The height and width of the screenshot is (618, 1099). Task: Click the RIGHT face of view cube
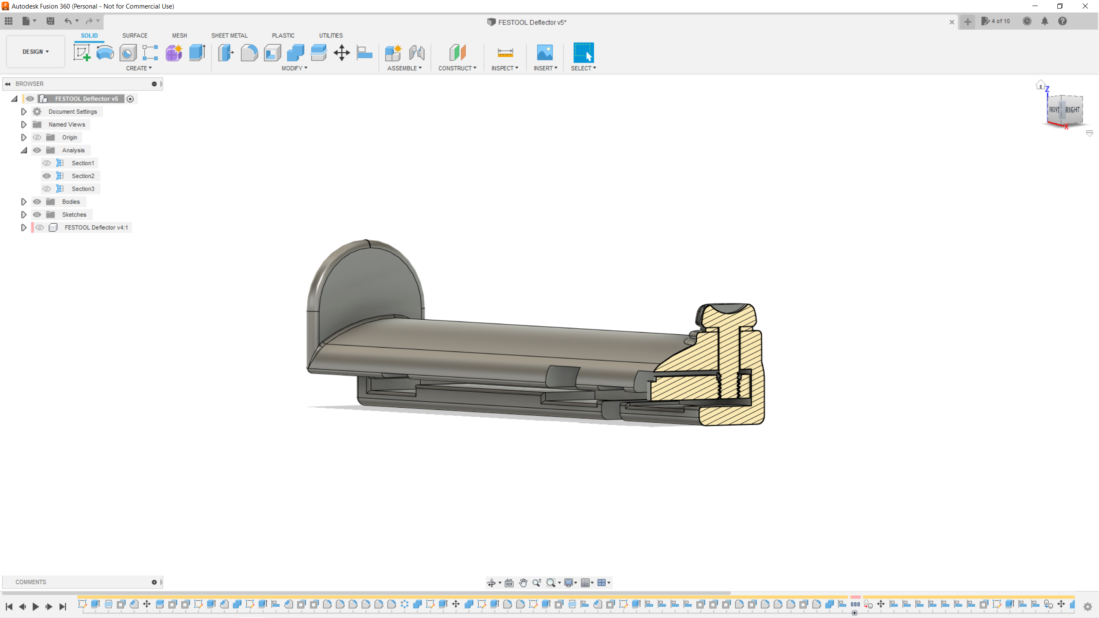pos(1072,110)
